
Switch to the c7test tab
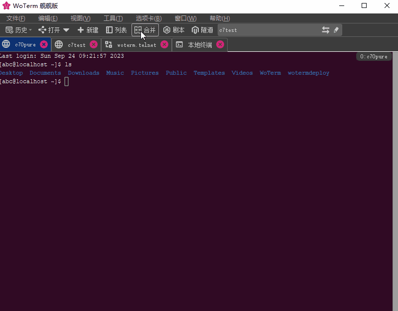pyautogui.click(x=76, y=45)
